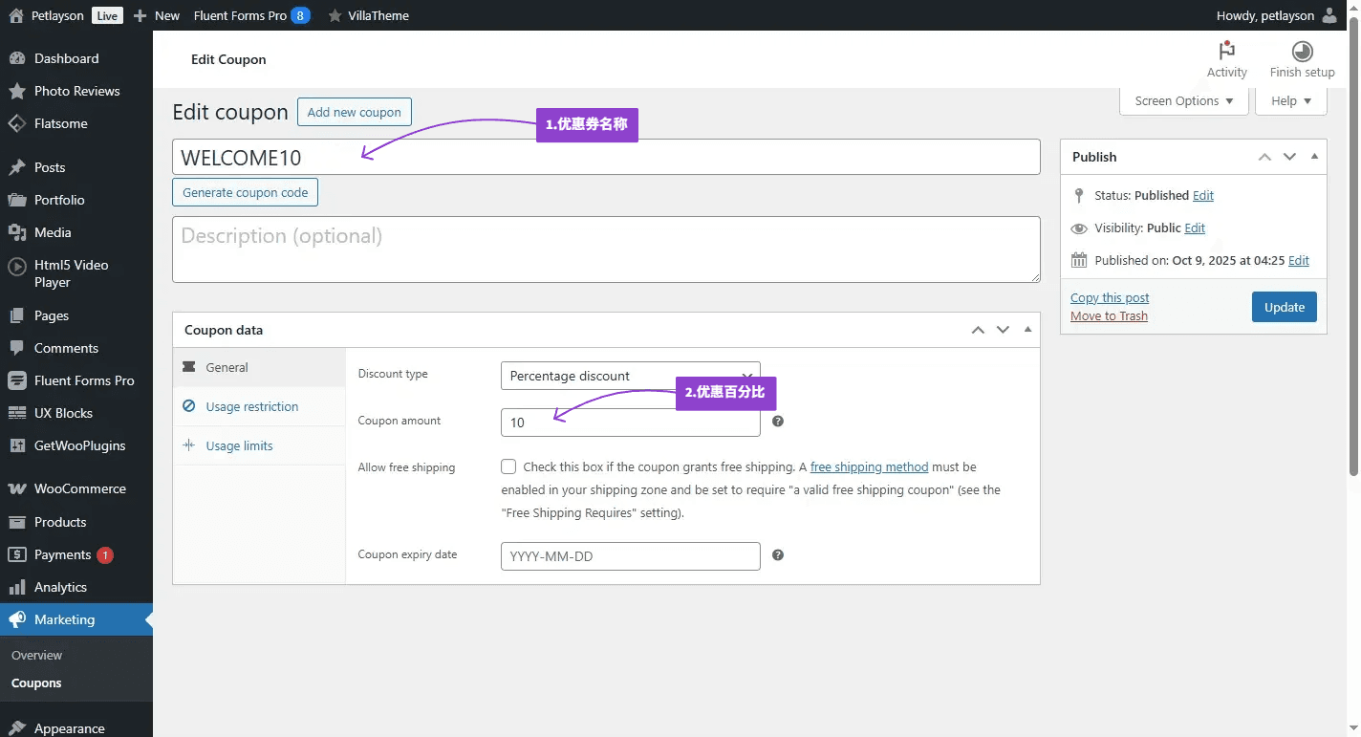Expand the Screen Options panel
The height and width of the screenshot is (737, 1361).
1183,101
